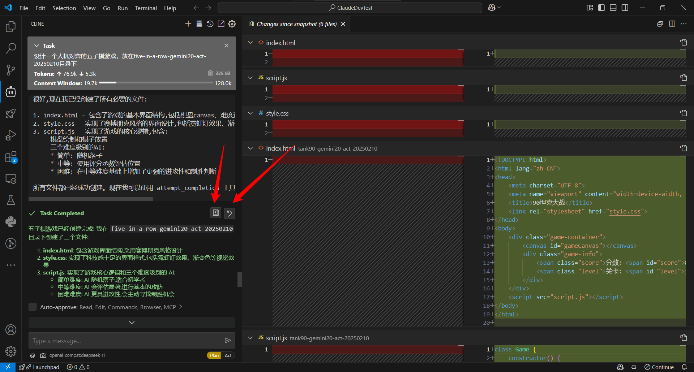Click the camera add images icon
The height and width of the screenshot is (372, 694).
pyautogui.click(x=43, y=355)
